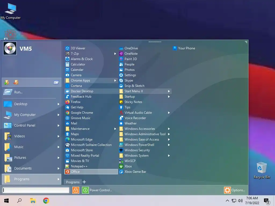Click the orange lock icon button
This screenshot has width=275, height=206.
click(75, 190)
